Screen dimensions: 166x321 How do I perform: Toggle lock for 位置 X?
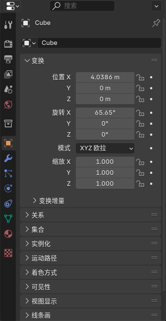[x=140, y=77]
